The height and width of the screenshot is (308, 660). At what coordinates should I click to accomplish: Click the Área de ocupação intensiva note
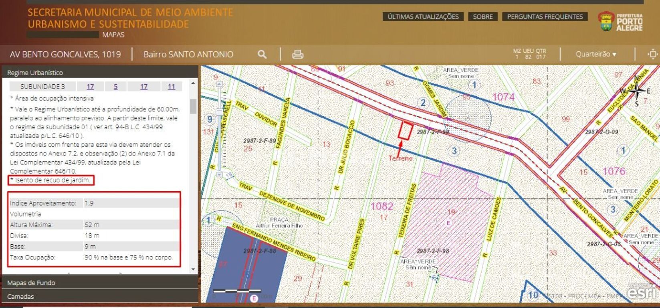click(x=52, y=98)
